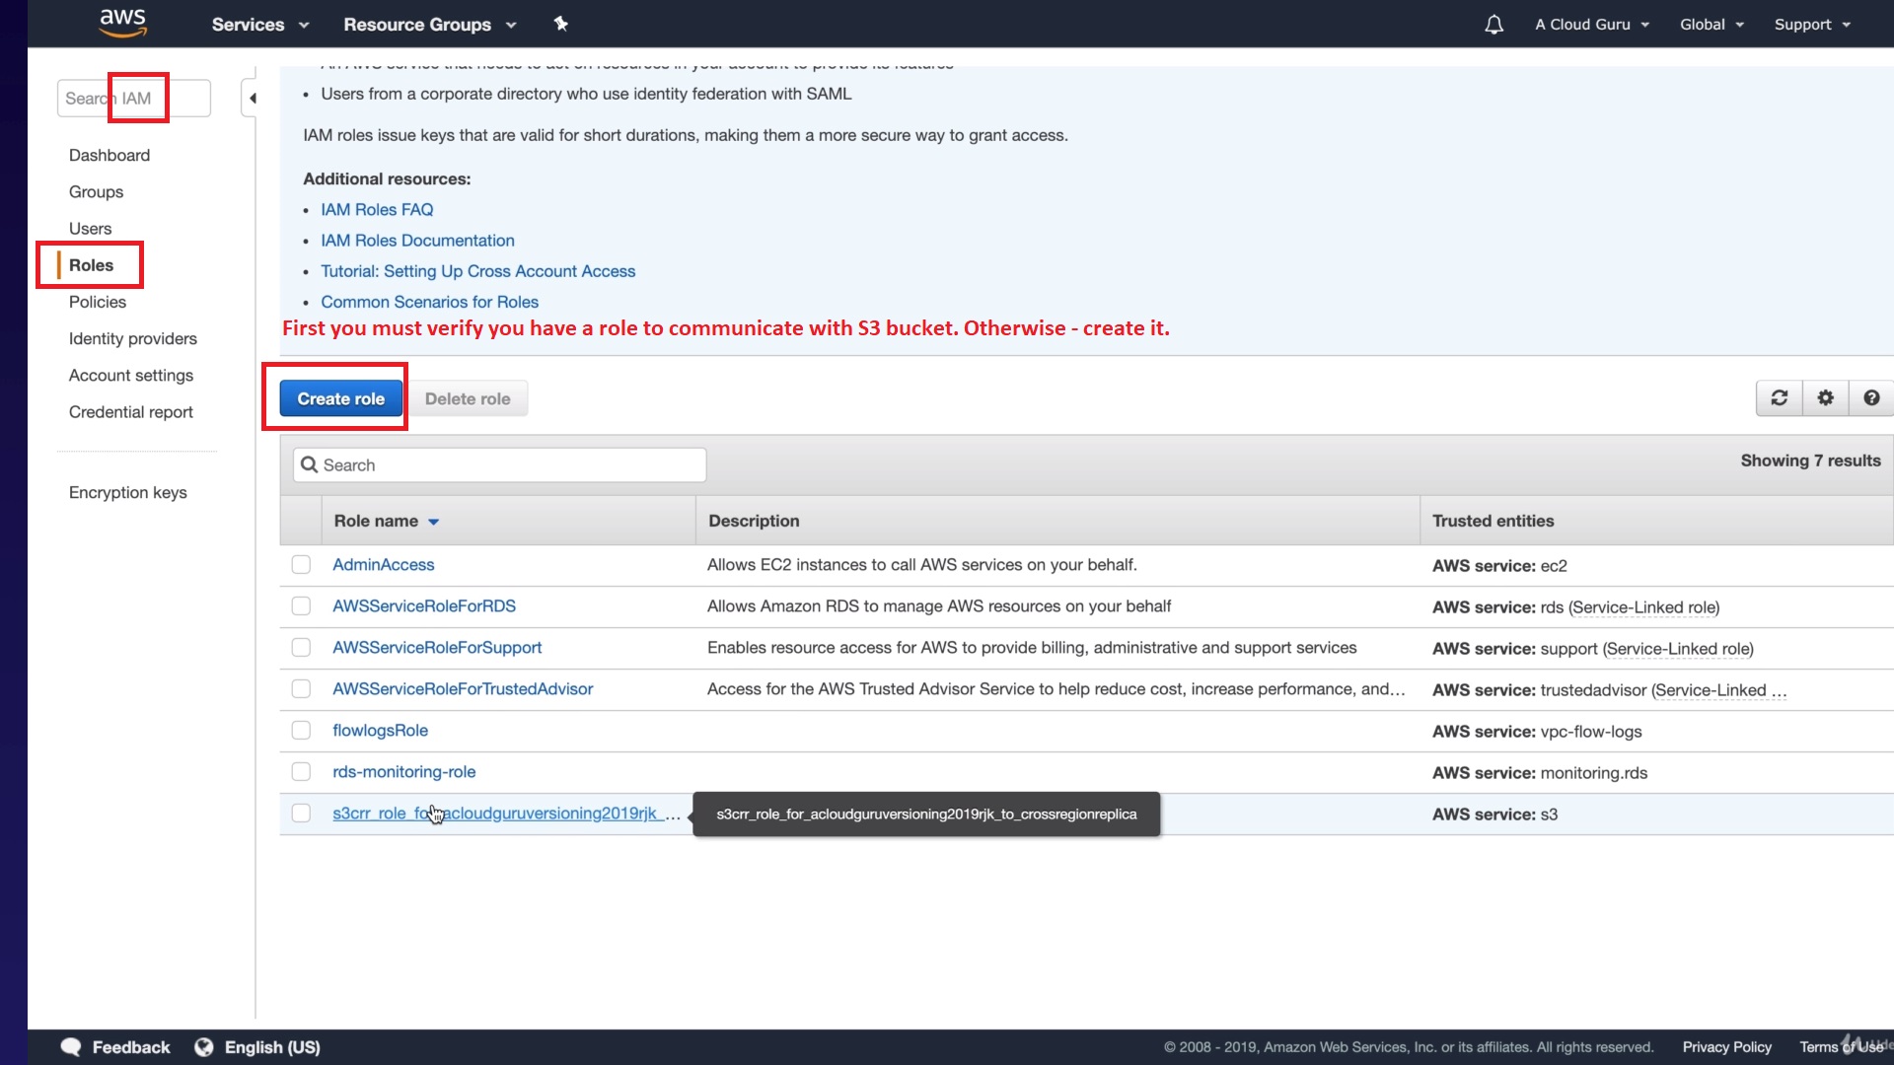Open the Resource Groups dropdown
This screenshot has height=1065, width=1894.
click(x=429, y=25)
